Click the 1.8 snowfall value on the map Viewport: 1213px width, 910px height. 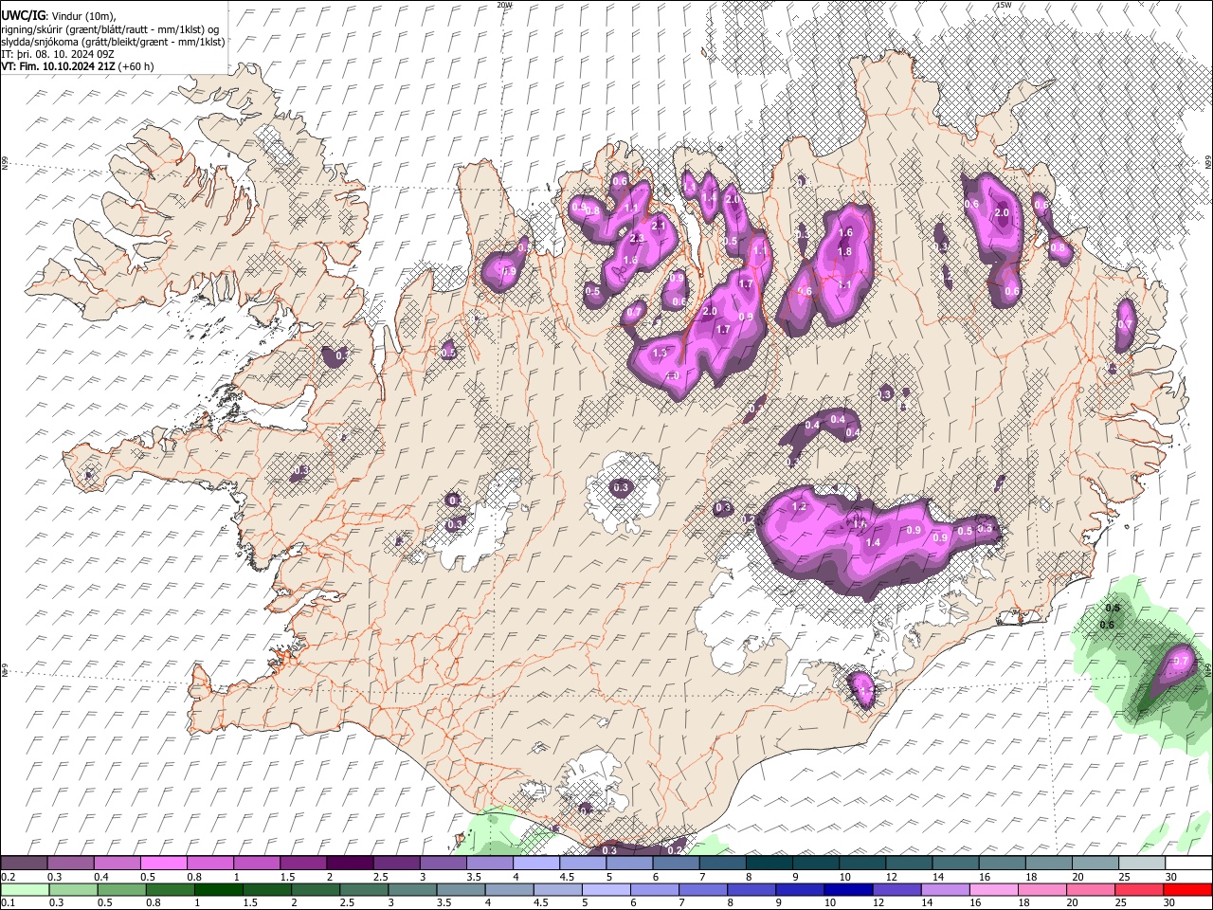[x=845, y=251]
